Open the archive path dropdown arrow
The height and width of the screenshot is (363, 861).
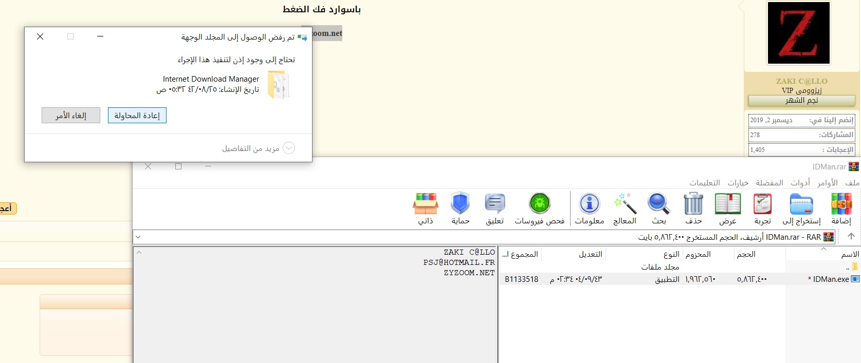[x=138, y=237]
